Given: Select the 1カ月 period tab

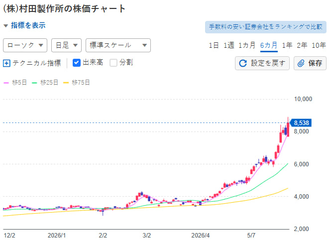Looking at the screenshot, I should click(x=247, y=45).
